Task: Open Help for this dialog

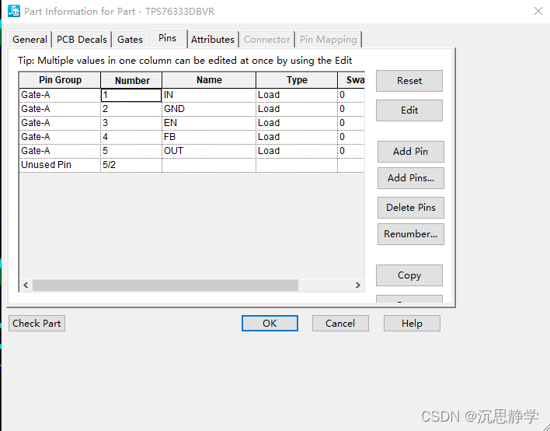Action: coord(412,323)
